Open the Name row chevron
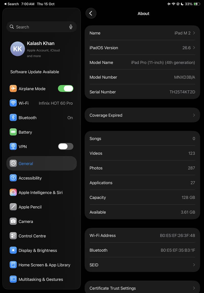 click(x=194, y=33)
